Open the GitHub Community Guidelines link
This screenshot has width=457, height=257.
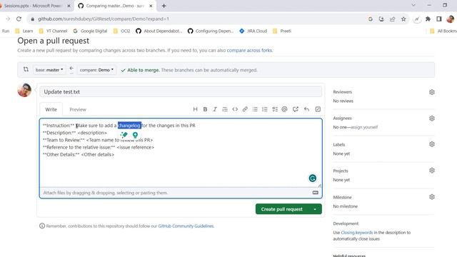point(186,226)
